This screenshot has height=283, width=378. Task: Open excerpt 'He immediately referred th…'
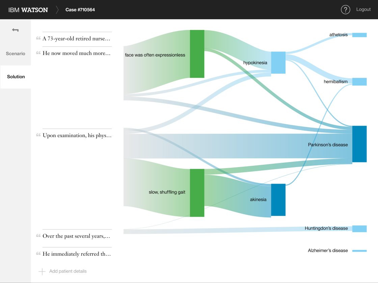[77, 254]
